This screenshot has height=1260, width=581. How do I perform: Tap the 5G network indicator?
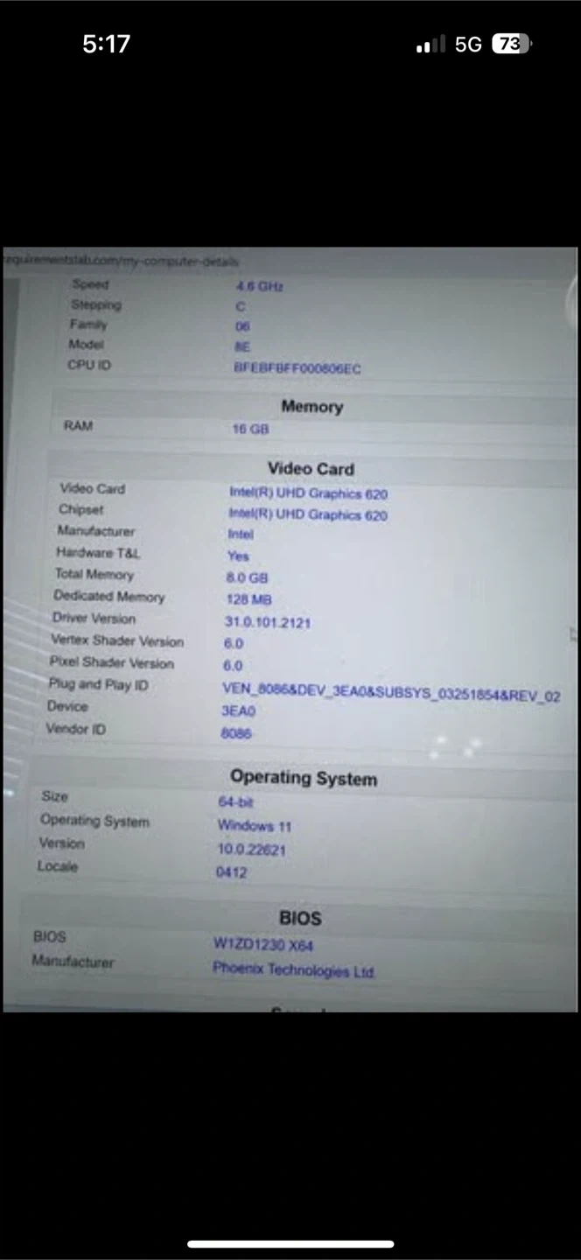(468, 45)
